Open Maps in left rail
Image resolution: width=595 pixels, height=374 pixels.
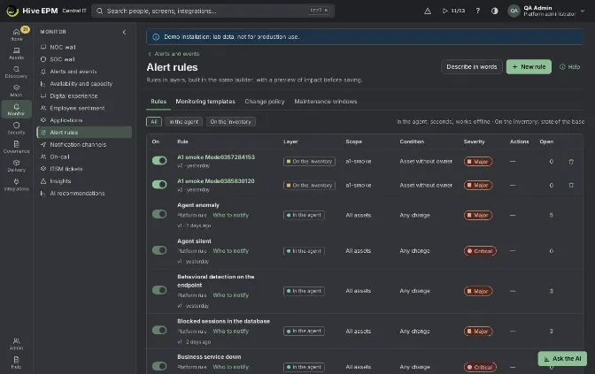click(16, 90)
